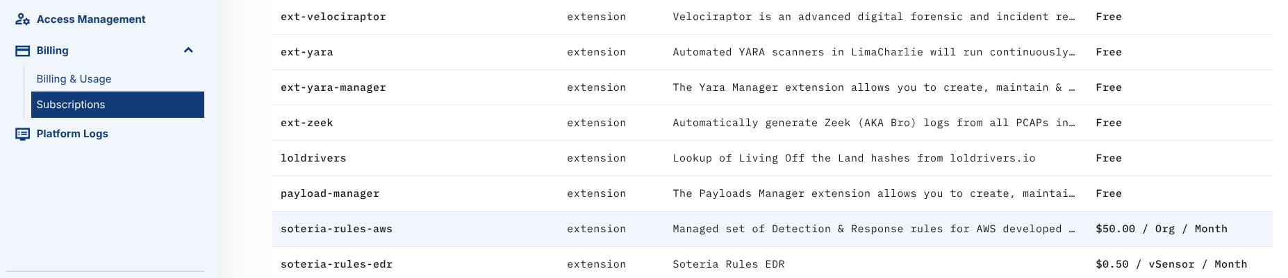Viewport: 1288px width, 278px height.
Task: Click the $0.50 / vSensor / Month price
Action: click(x=1171, y=264)
